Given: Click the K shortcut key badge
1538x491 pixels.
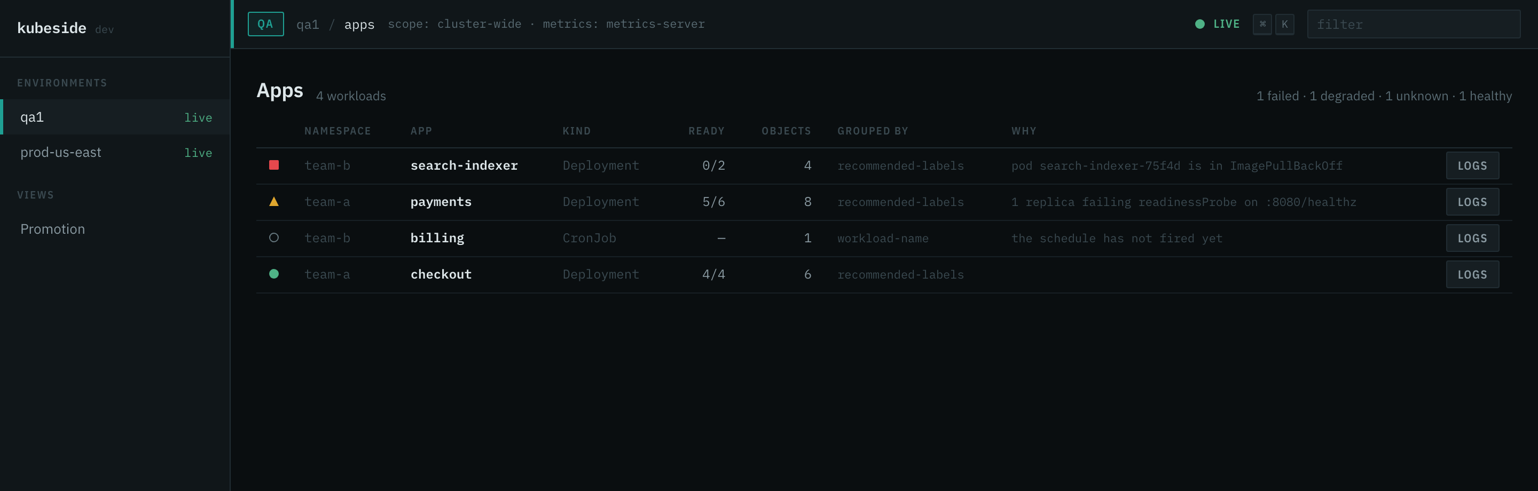Looking at the screenshot, I should click(x=1284, y=24).
